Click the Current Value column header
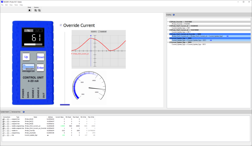Viewport: 252px width, 146px height. pos(60,117)
